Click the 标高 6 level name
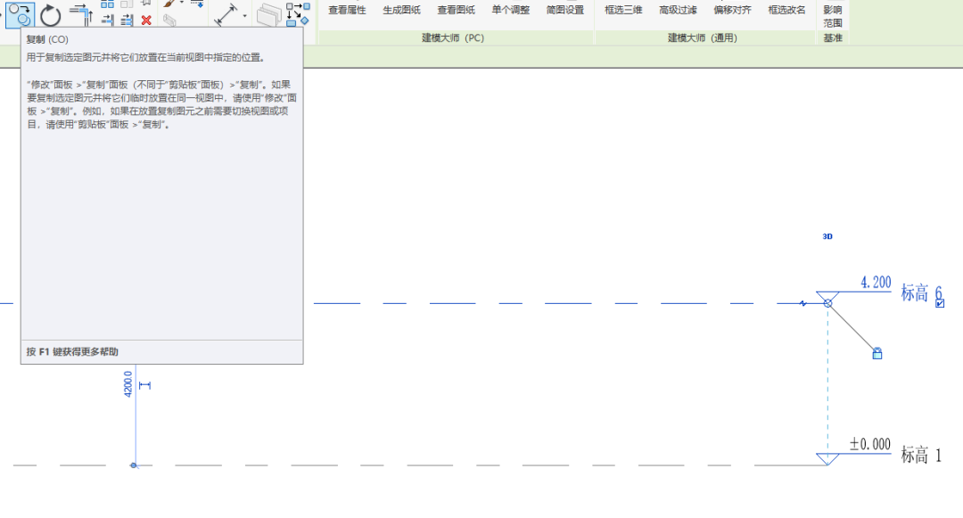 [x=921, y=292]
